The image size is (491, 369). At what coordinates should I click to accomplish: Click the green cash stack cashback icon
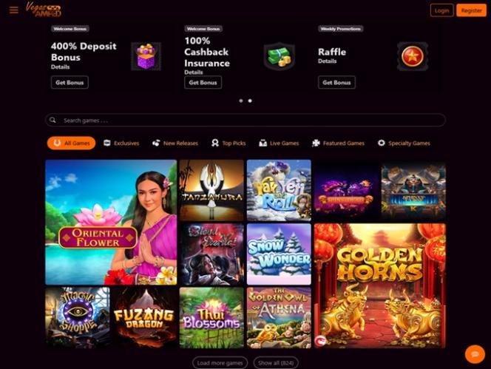tap(279, 56)
